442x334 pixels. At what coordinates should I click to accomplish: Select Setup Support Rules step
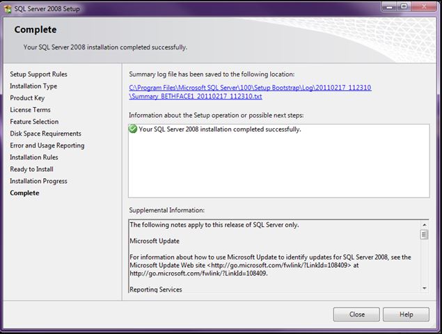(38, 74)
